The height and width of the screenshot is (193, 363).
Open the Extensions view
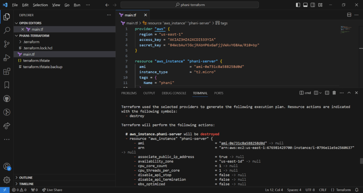click(6, 72)
